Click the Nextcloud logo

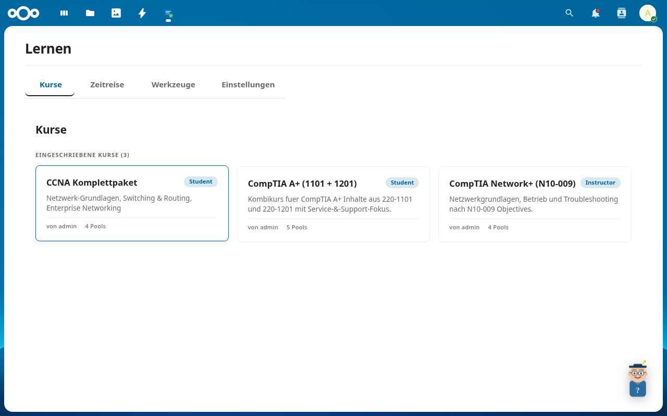(23, 12)
